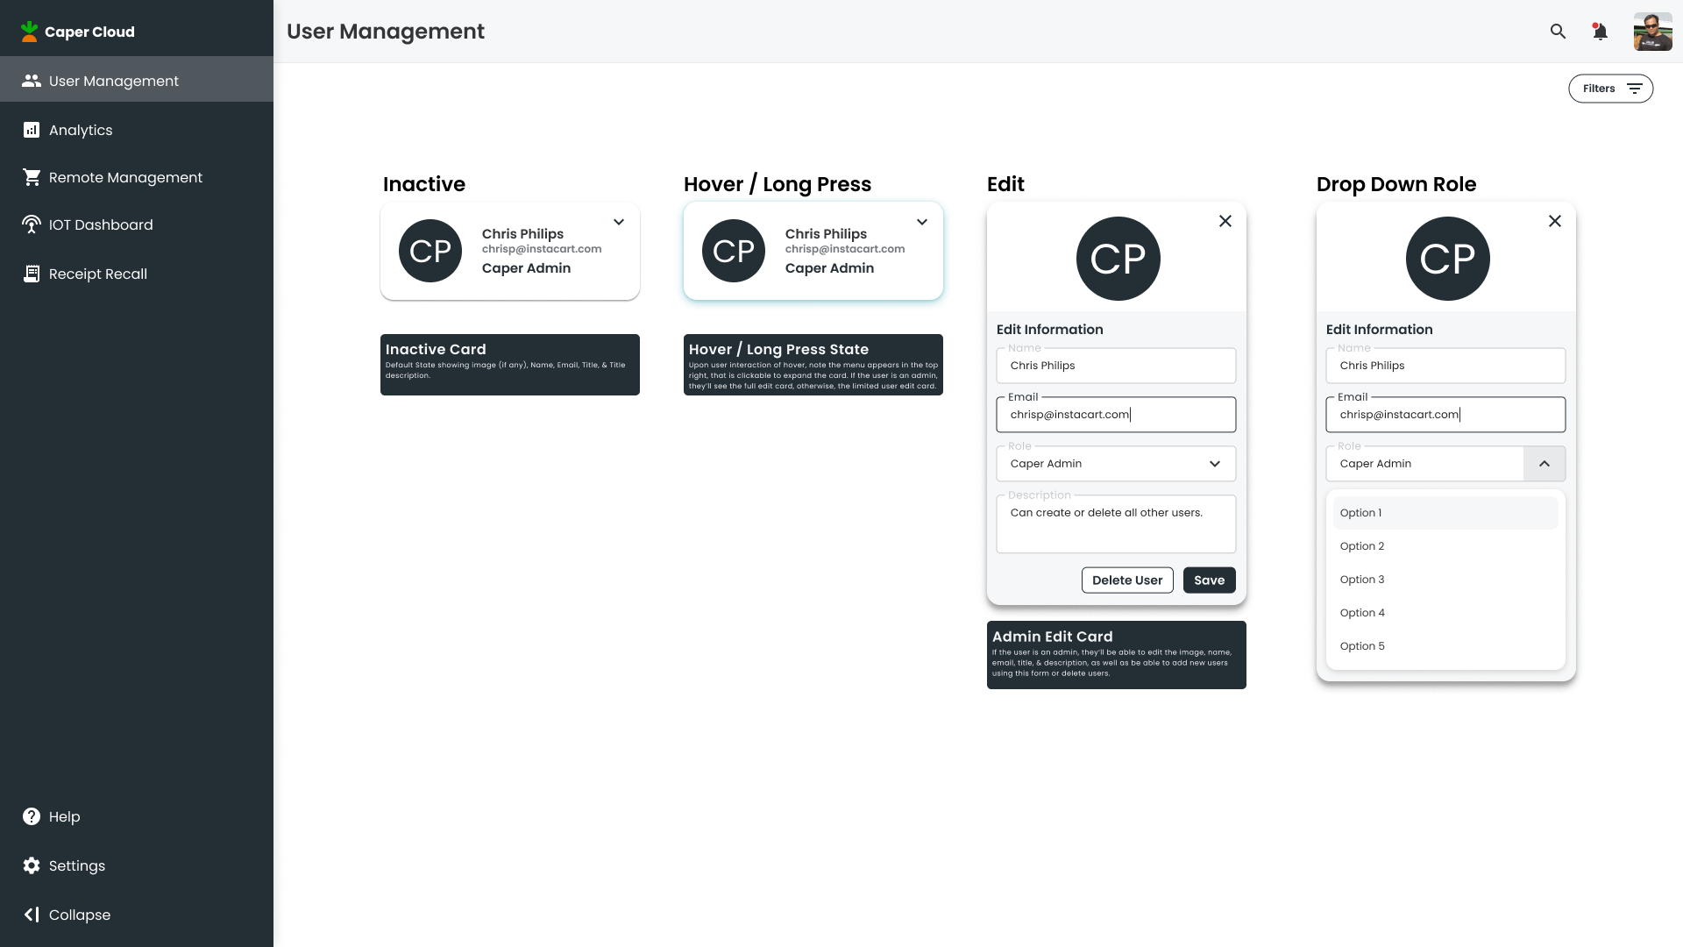Open Analytics from the sidebar

pyautogui.click(x=80, y=130)
